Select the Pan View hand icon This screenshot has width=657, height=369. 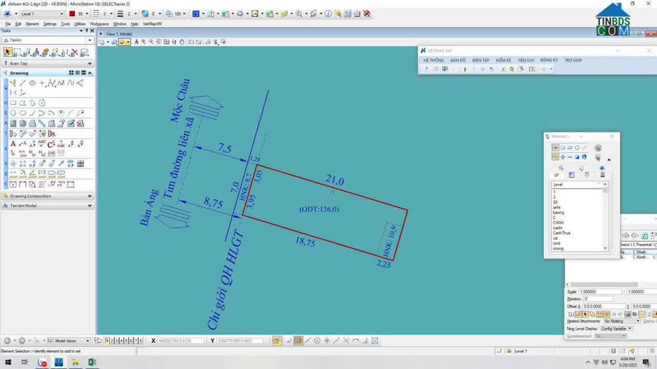(182, 42)
